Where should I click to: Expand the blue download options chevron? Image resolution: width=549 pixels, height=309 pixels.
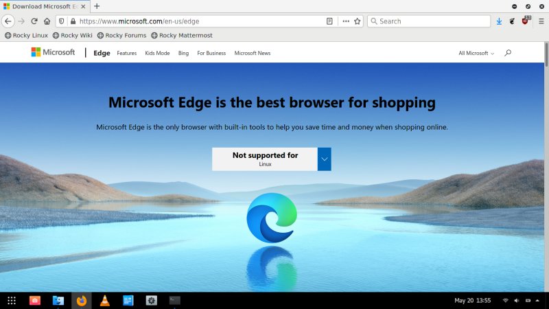(324, 159)
